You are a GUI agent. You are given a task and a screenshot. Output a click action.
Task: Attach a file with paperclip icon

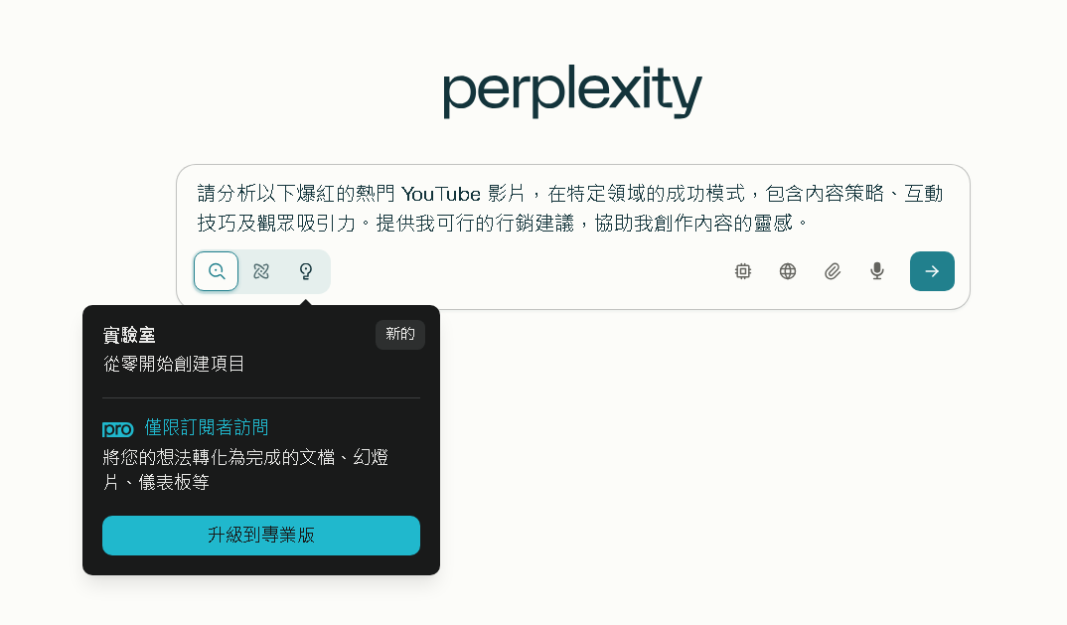pyautogui.click(x=833, y=271)
